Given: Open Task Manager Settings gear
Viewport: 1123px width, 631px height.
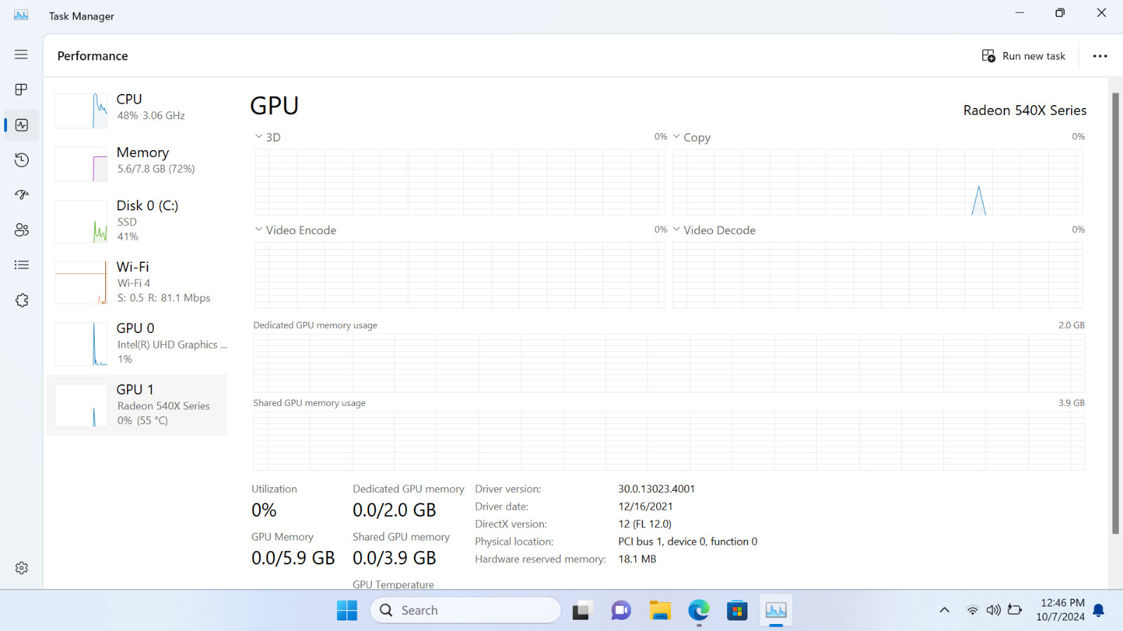Looking at the screenshot, I should 22,568.
